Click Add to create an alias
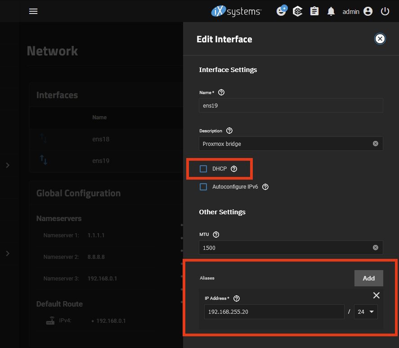This screenshot has width=399, height=348. (x=368, y=278)
